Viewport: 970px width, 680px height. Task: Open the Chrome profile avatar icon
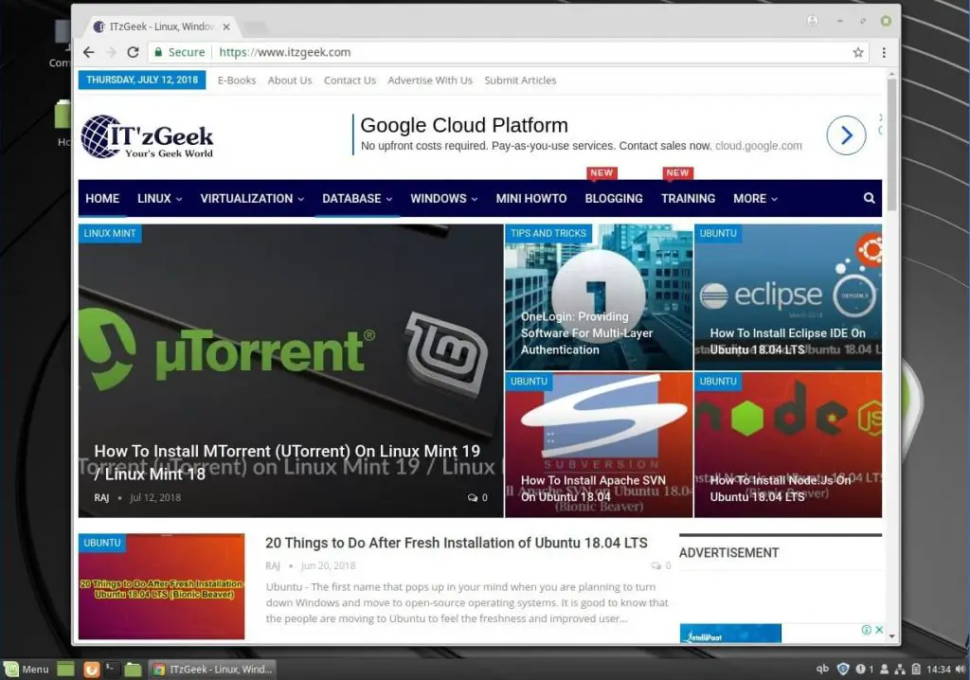[812, 21]
